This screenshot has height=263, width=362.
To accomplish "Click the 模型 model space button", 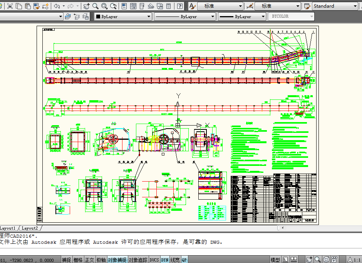I will pos(275,260).
